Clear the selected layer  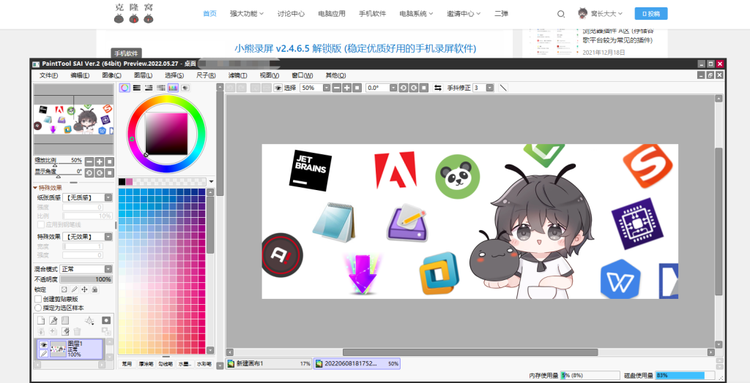(x=65, y=331)
